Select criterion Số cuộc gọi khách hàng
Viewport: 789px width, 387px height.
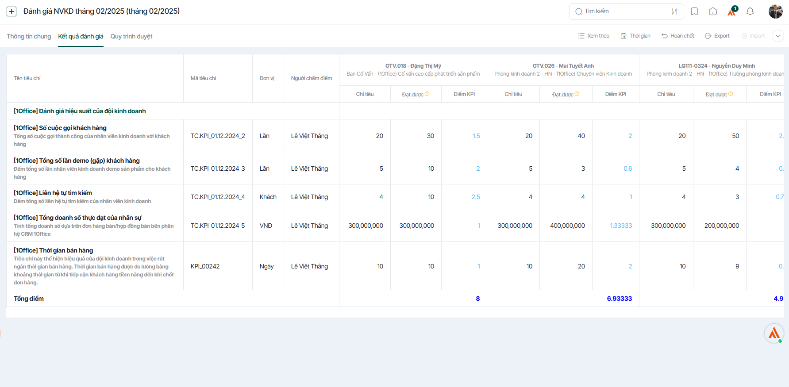pyautogui.click(x=60, y=128)
